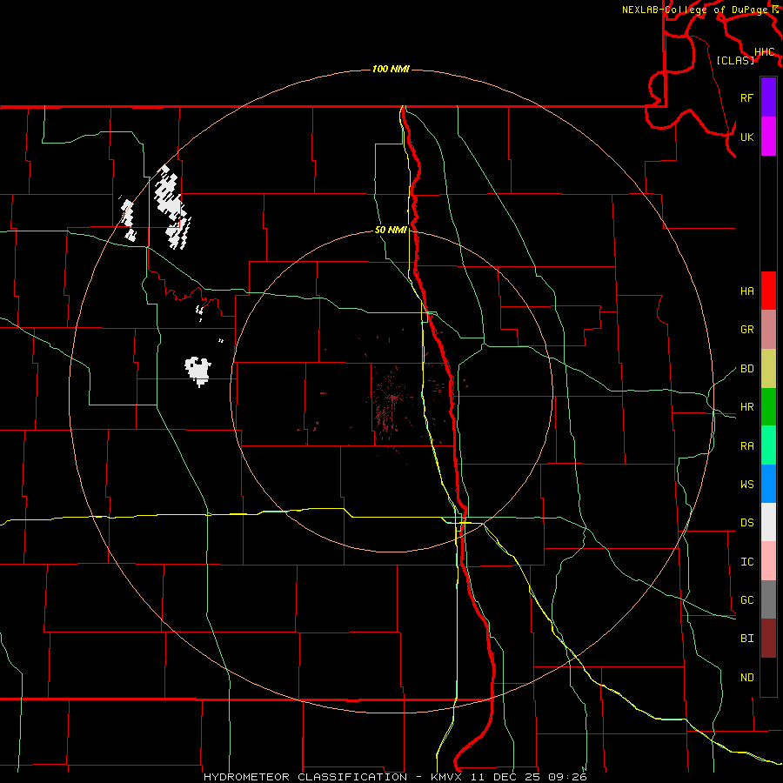Click the GC legend label
This screenshot has height=783, width=783.
point(746,600)
